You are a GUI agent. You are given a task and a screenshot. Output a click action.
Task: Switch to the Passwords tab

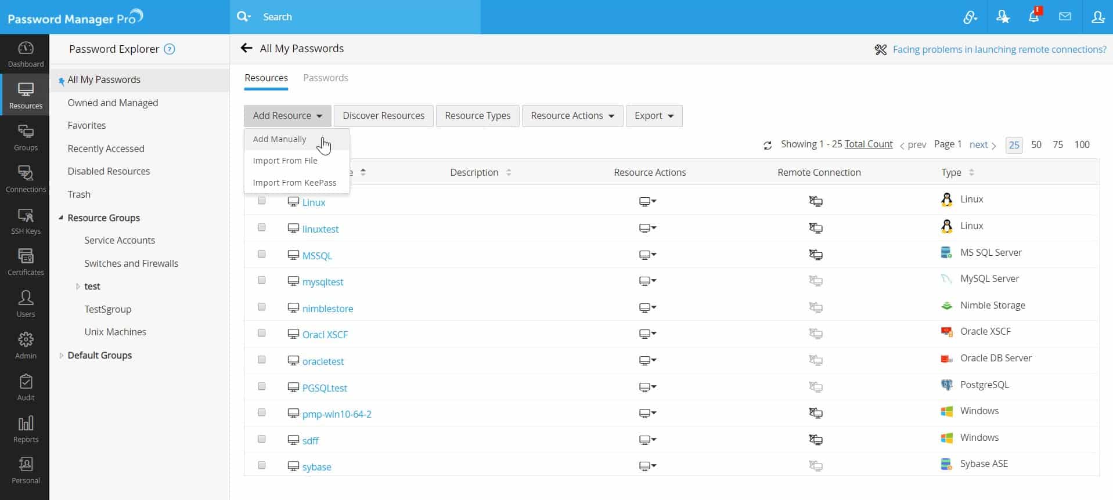click(x=326, y=78)
